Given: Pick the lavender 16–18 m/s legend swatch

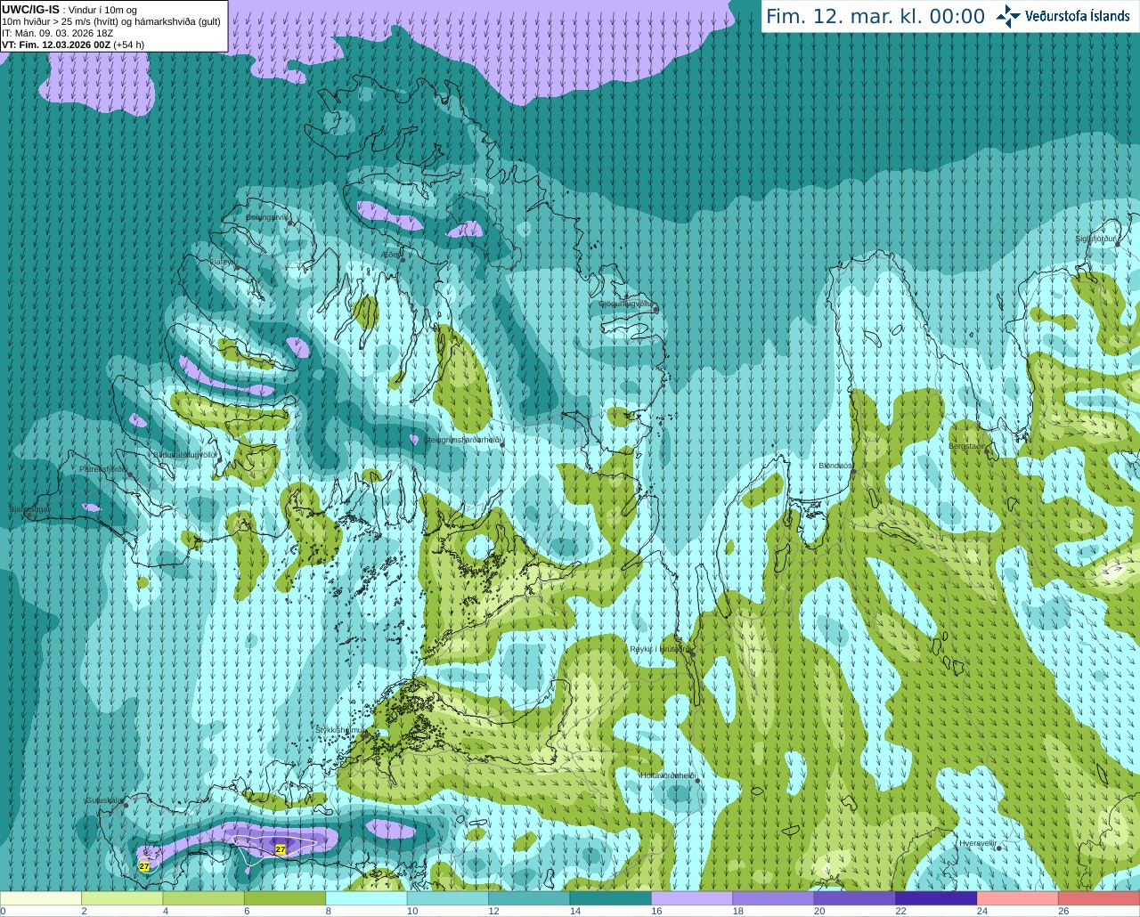Looking at the screenshot, I should (692, 898).
